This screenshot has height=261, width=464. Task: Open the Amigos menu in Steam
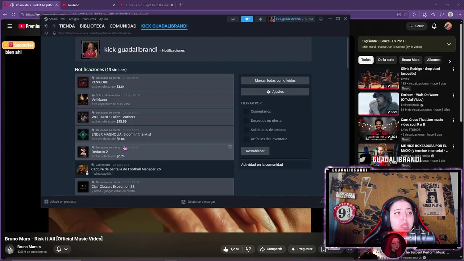tap(74, 19)
